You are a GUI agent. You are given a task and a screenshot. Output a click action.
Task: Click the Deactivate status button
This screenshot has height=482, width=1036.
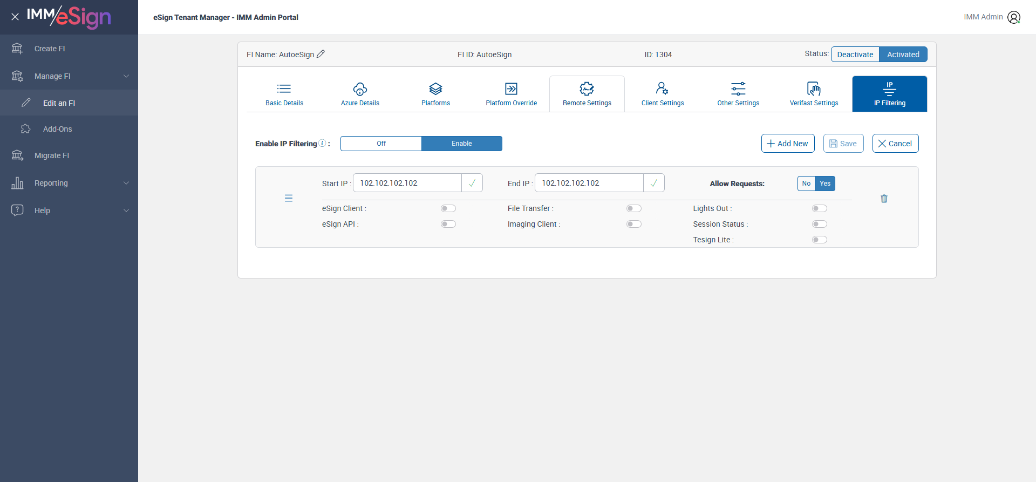pyautogui.click(x=855, y=55)
